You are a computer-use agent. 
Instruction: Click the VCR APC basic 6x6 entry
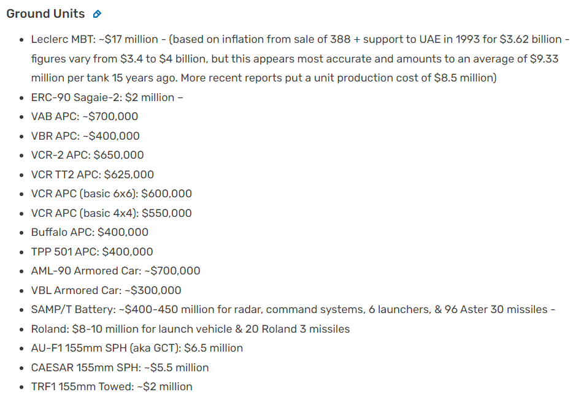pyautogui.click(x=112, y=194)
